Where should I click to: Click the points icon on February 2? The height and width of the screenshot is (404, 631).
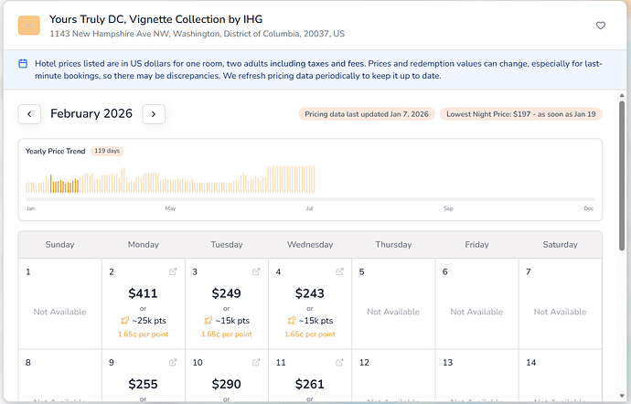point(125,321)
